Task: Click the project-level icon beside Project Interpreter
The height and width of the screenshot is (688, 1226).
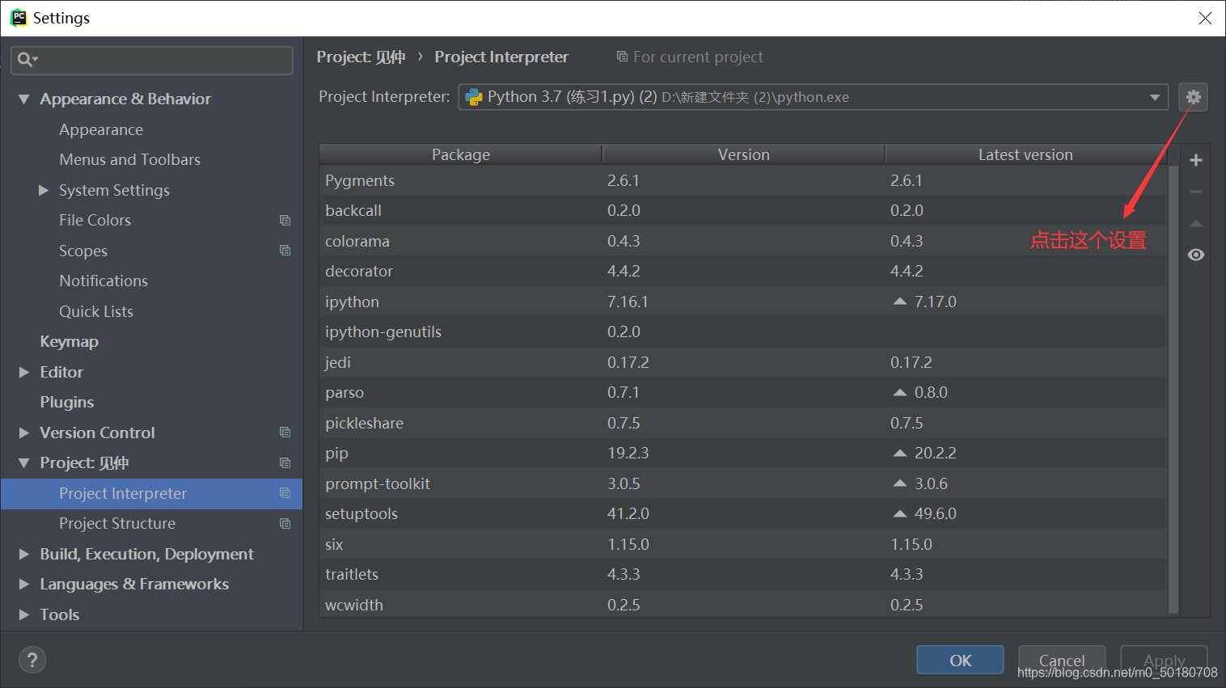Action: tap(285, 493)
